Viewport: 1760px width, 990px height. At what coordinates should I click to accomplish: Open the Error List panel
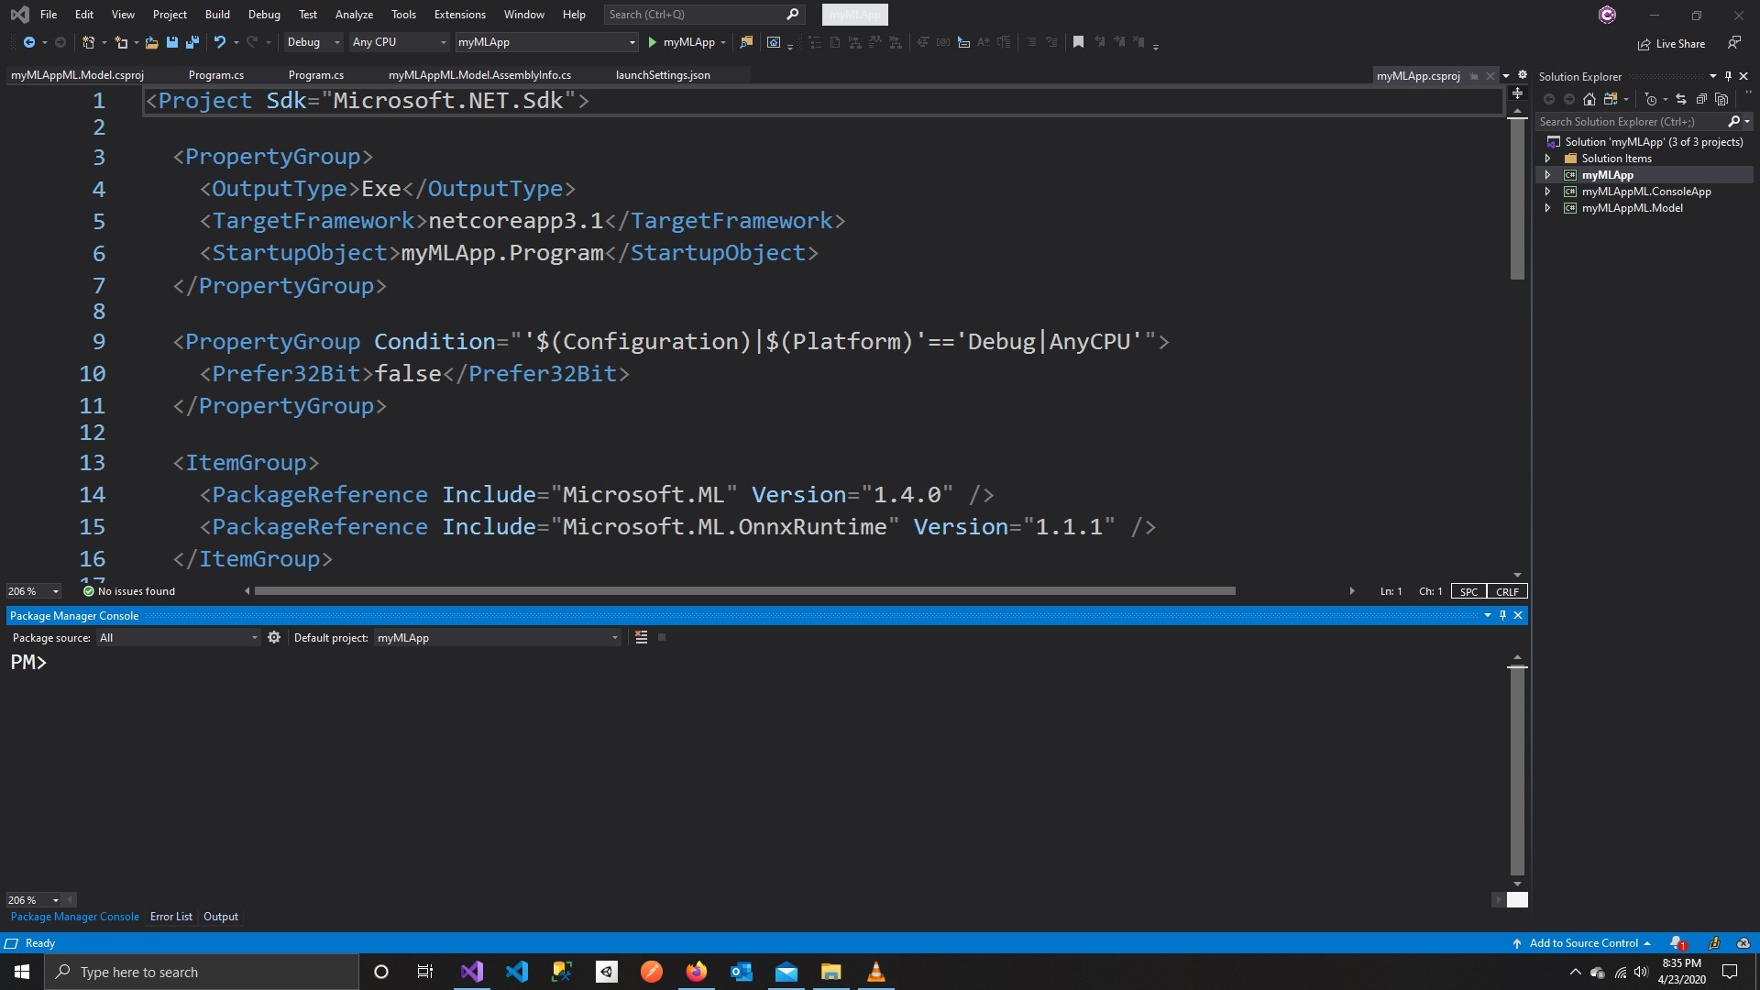tap(170, 916)
